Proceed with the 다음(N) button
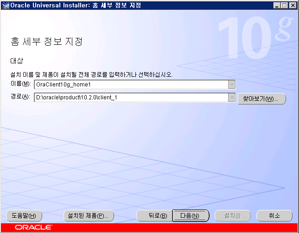Screen dimensions: 299x233 click(x=191, y=216)
